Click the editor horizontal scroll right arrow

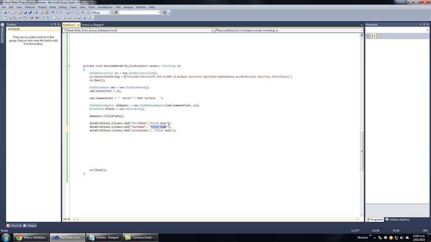click(x=358, y=219)
